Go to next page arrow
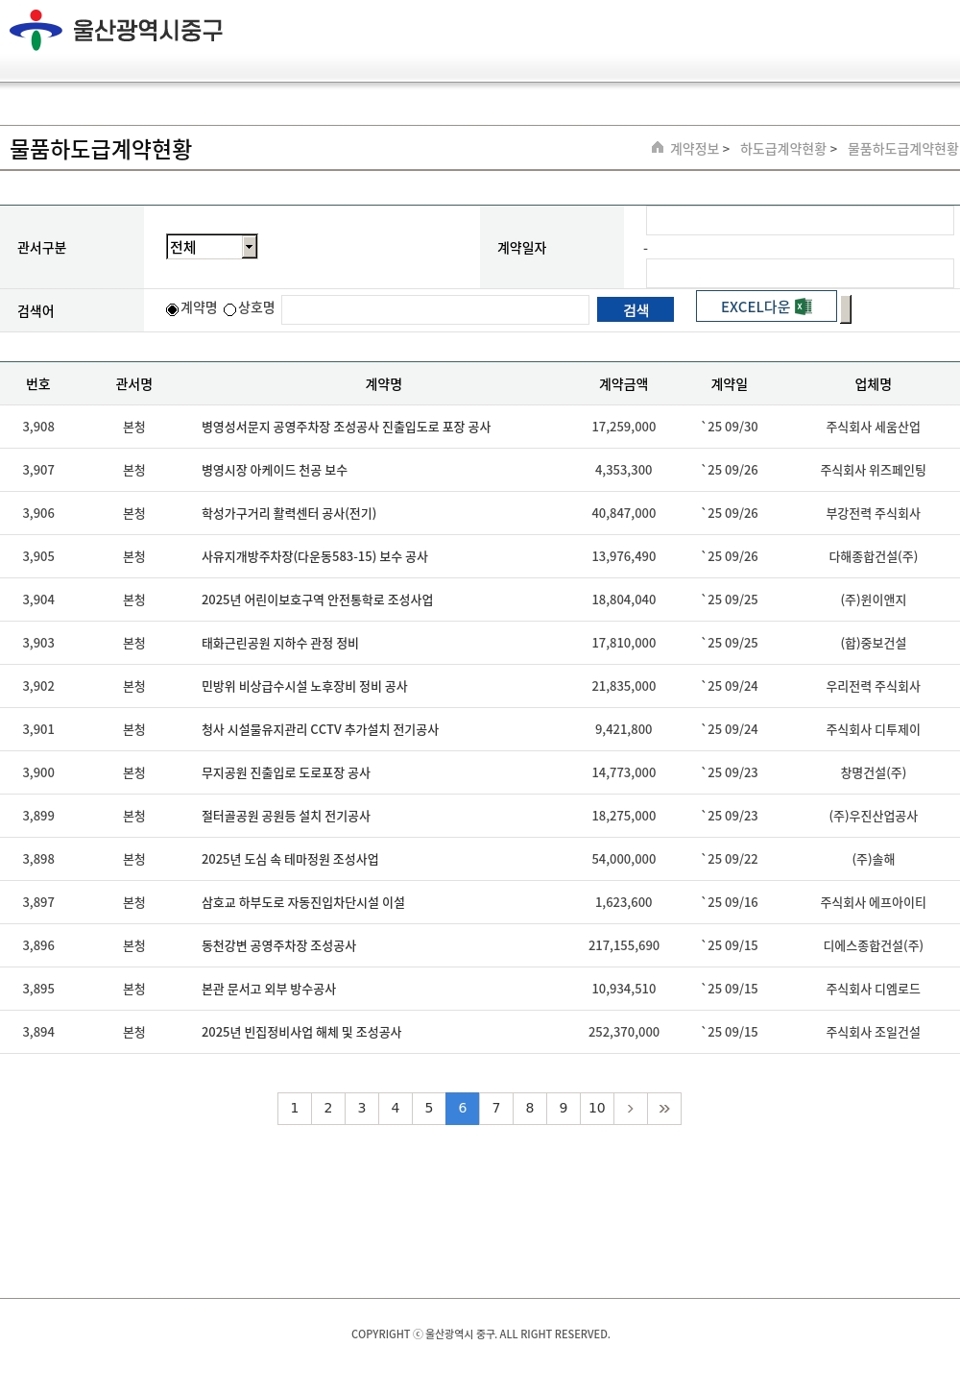 point(631,1109)
